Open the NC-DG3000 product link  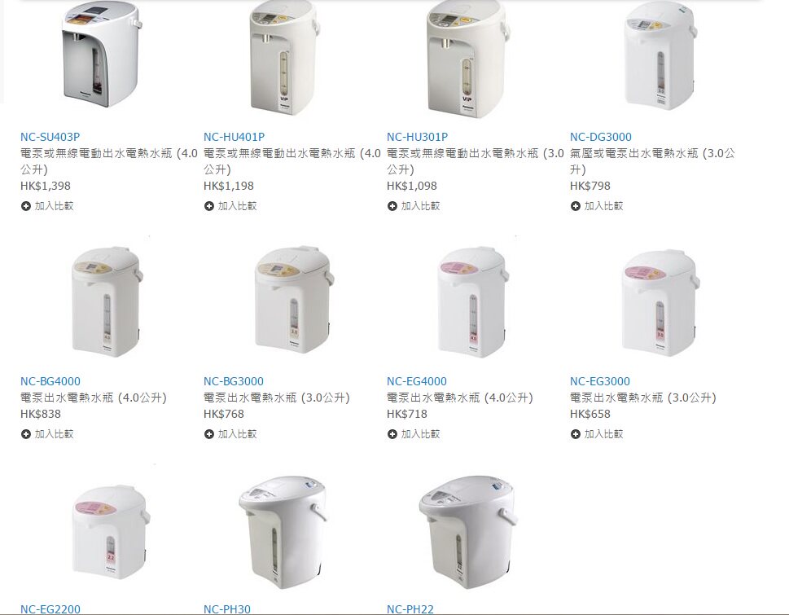coord(600,137)
